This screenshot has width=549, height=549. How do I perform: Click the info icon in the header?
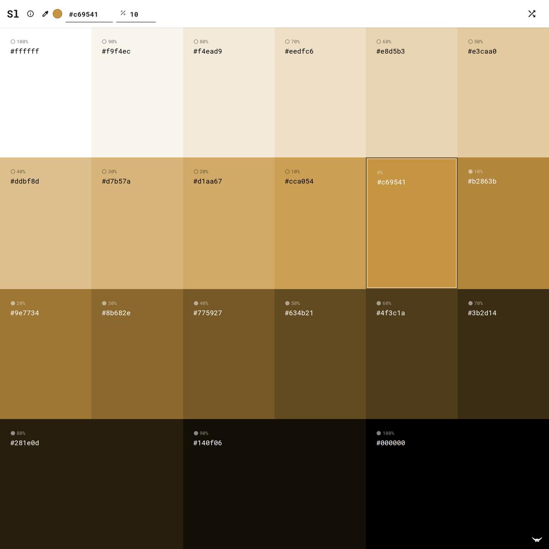(x=30, y=14)
